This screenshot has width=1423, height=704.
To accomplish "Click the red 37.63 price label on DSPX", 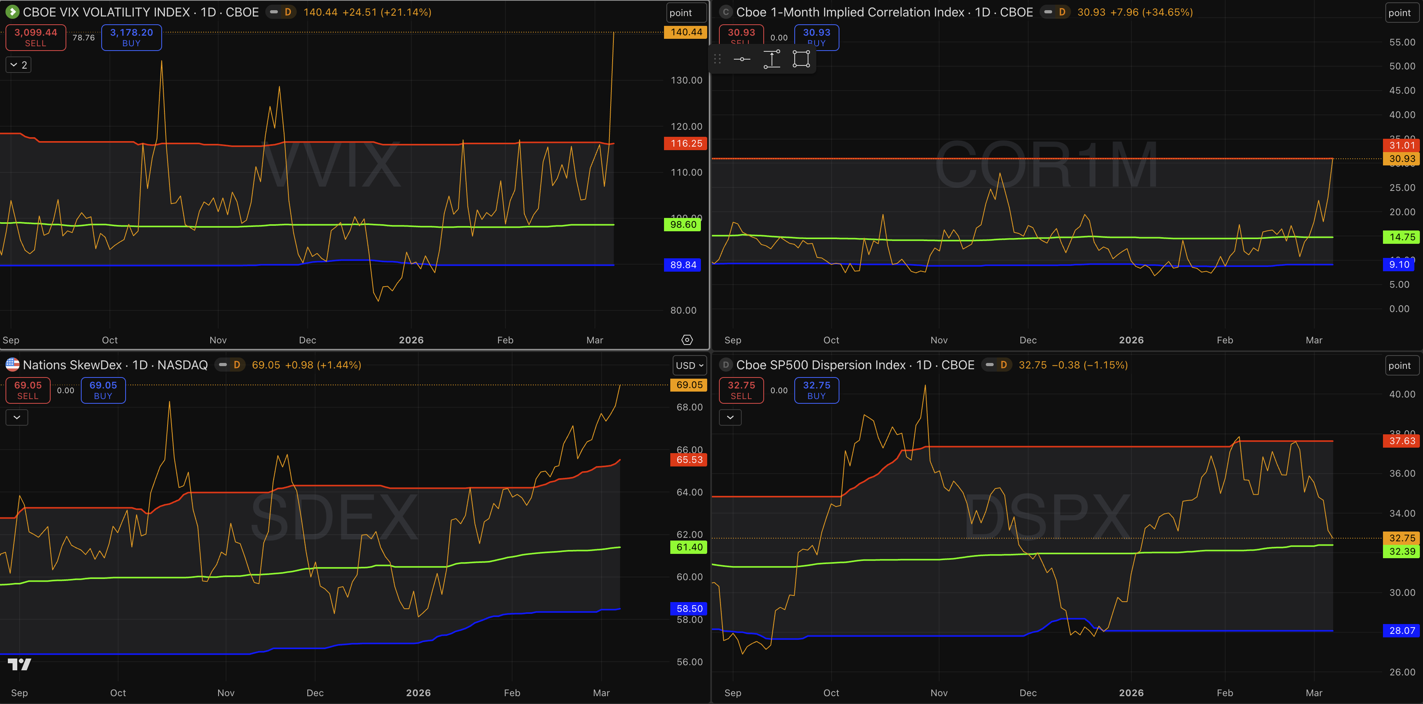I will (x=1401, y=441).
